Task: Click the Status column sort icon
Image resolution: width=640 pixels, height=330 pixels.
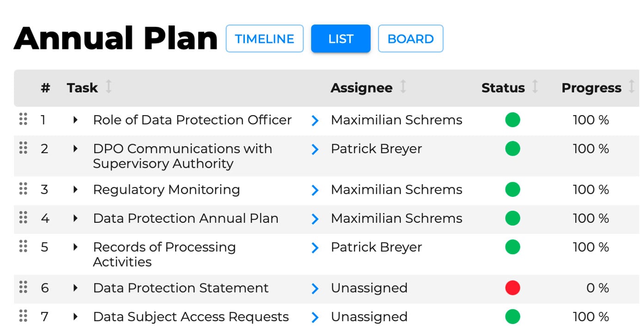Action: tap(535, 87)
